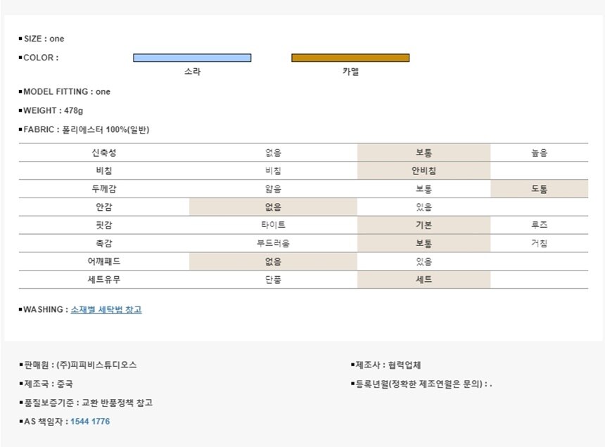Click the 타이트 fit option cell
This screenshot has width=605, height=447.
[x=273, y=226]
